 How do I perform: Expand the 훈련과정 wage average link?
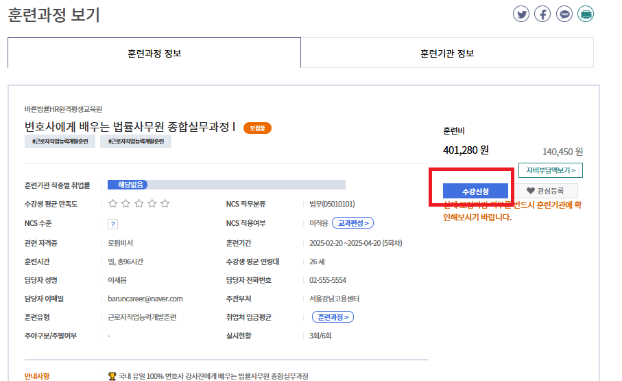pos(333,317)
